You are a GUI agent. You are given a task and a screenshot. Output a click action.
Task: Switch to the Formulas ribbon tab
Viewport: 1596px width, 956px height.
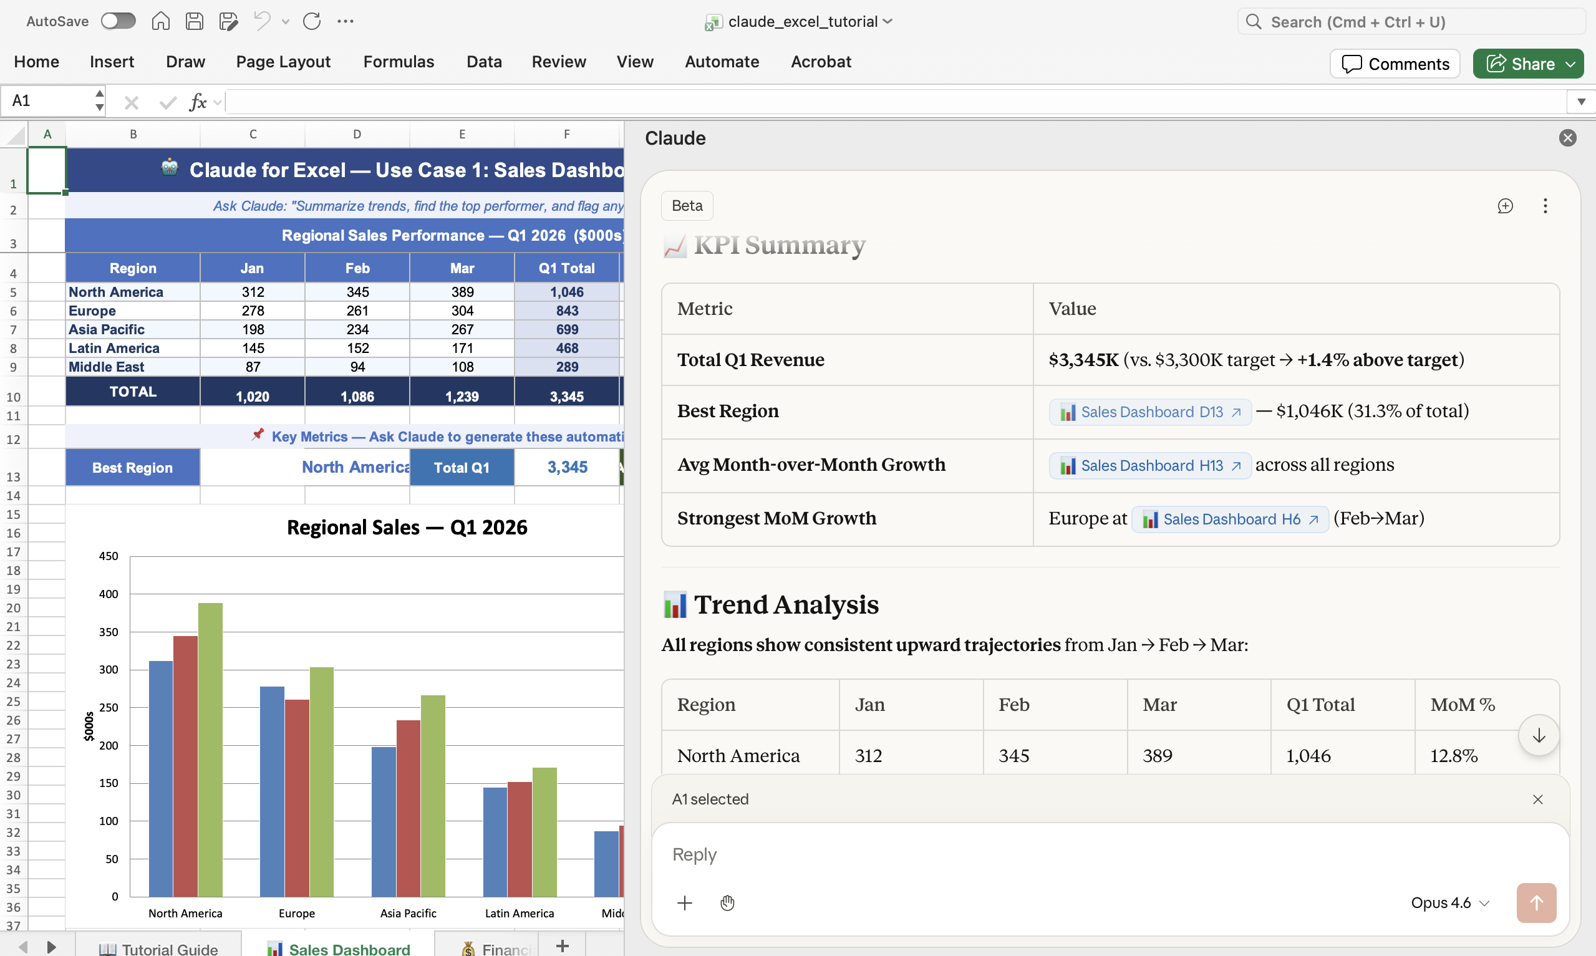pyautogui.click(x=399, y=61)
